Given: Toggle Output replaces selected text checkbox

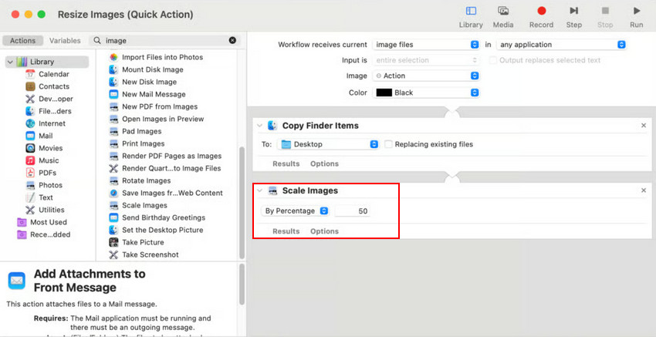Looking at the screenshot, I should [x=493, y=60].
